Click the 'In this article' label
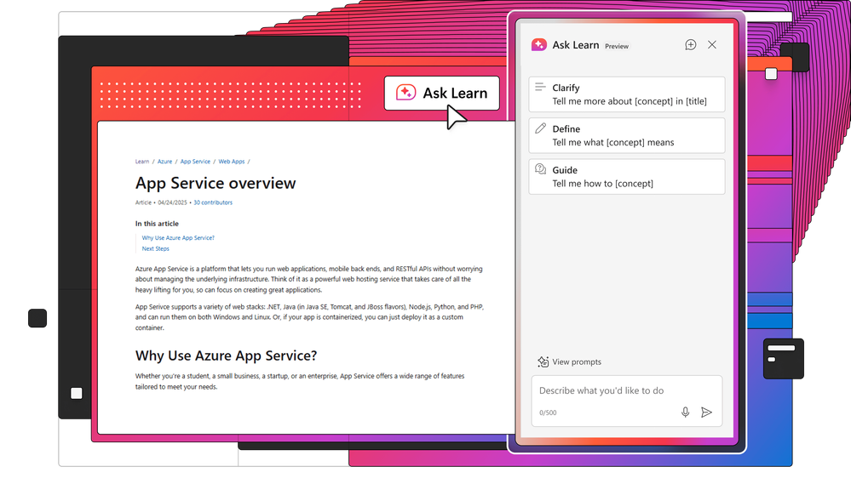Viewport: 851px width, 478px height. [157, 224]
